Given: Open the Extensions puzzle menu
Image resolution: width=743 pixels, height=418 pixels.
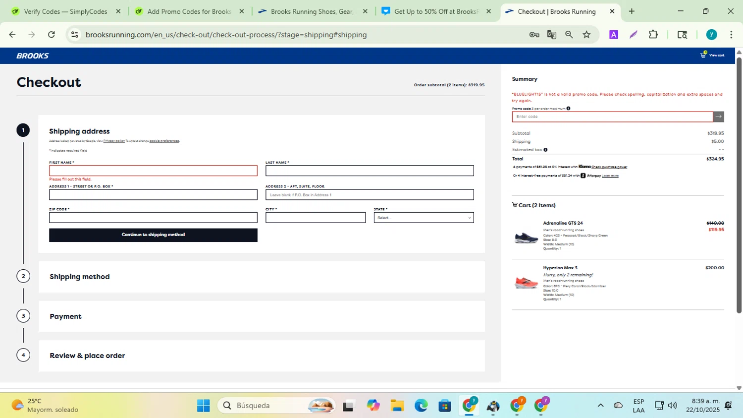Looking at the screenshot, I should pos(653,35).
